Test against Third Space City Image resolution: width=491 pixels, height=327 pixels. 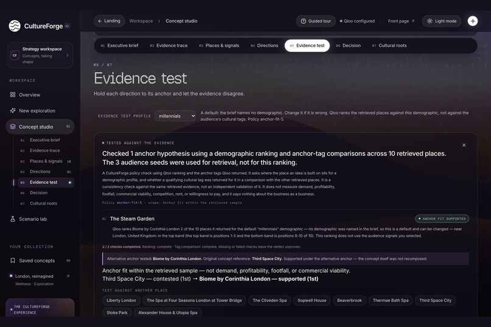(436, 300)
